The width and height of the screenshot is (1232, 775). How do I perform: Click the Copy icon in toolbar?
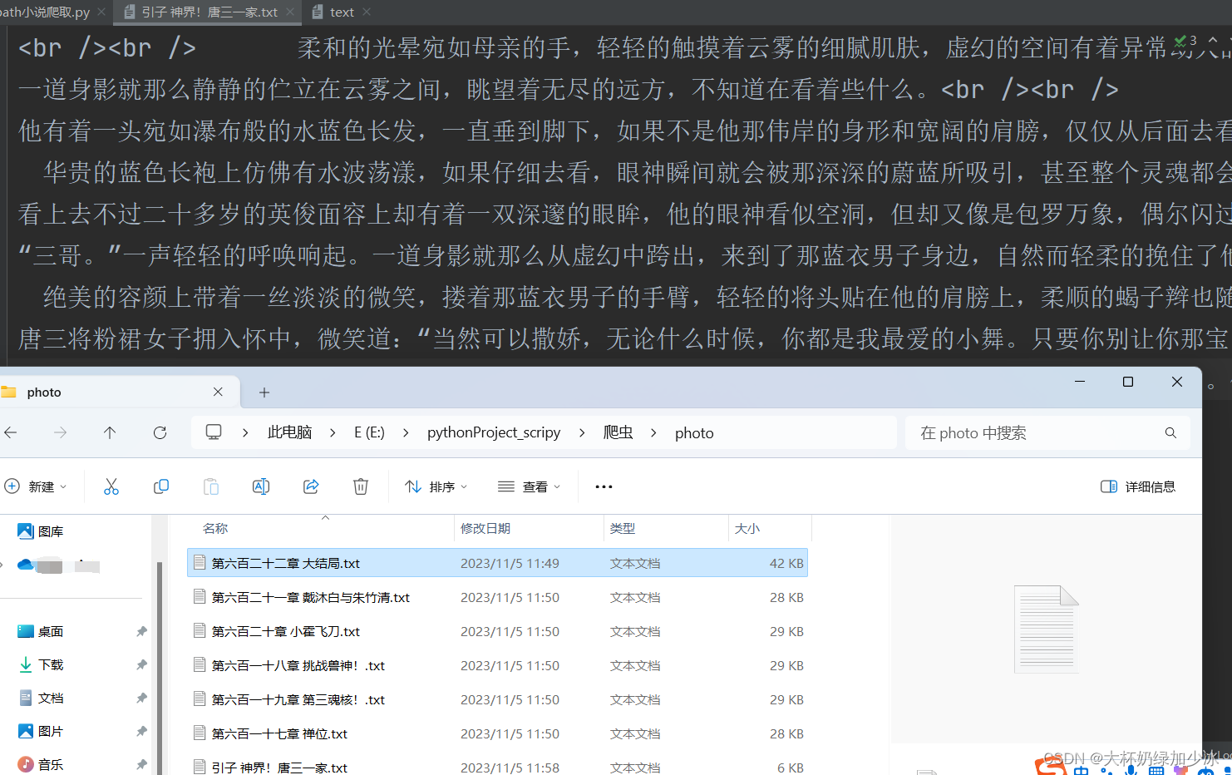point(161,486)
